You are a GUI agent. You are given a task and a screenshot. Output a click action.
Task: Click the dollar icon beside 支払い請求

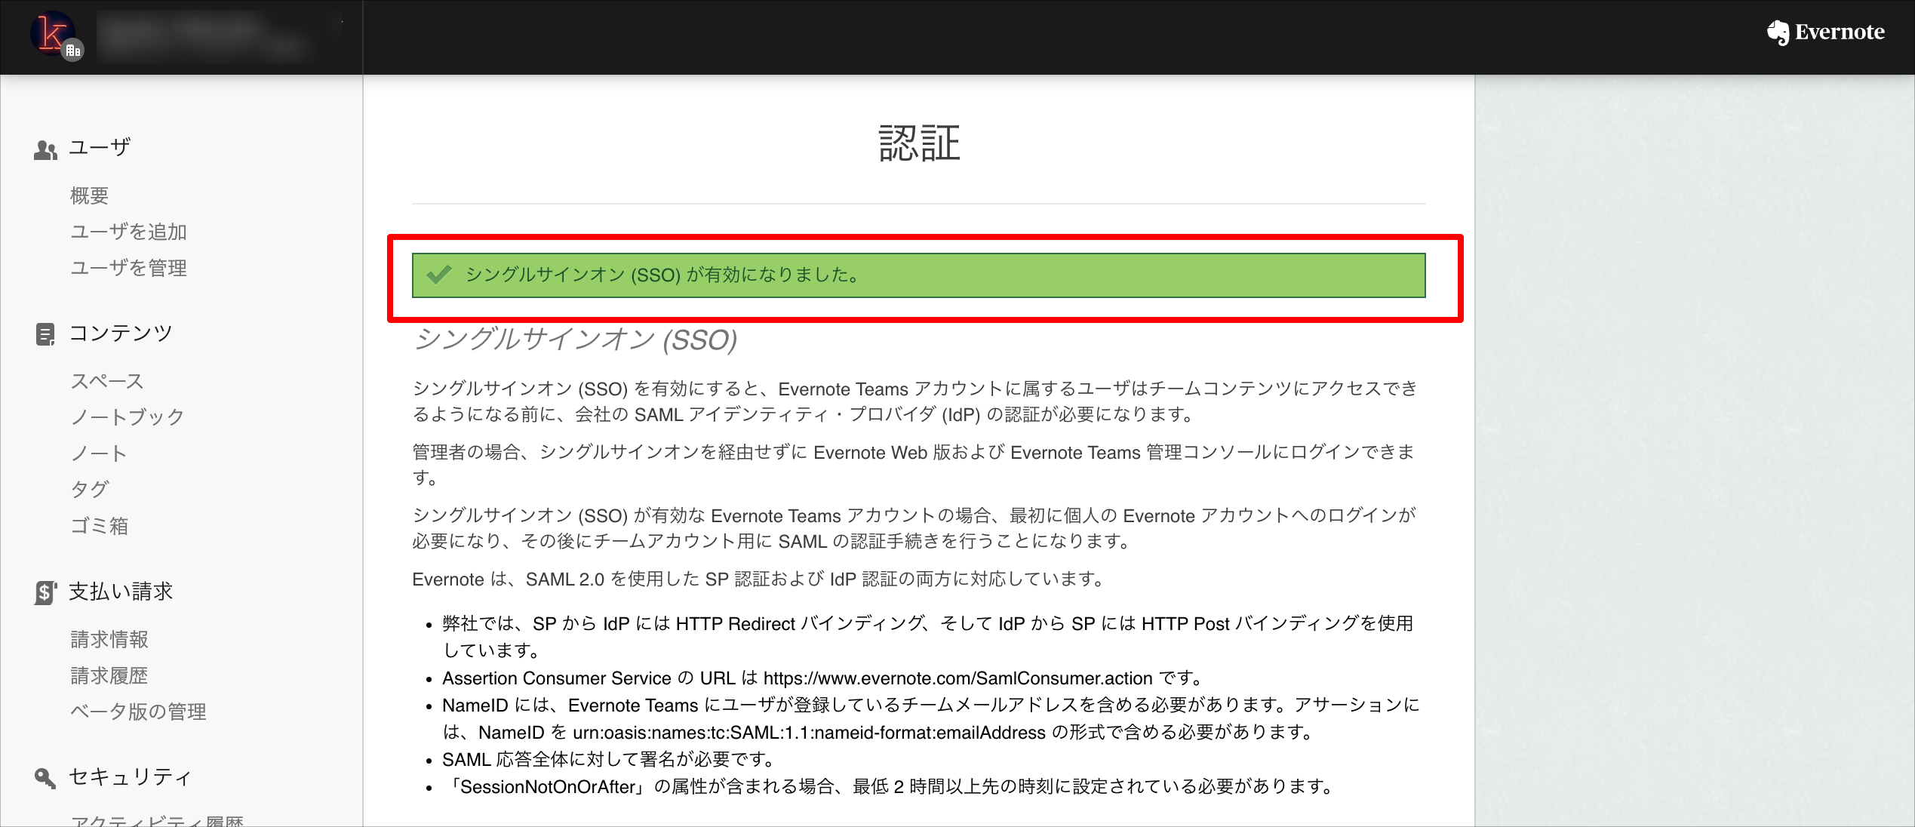pyautogui.click(x=45, y=592)
